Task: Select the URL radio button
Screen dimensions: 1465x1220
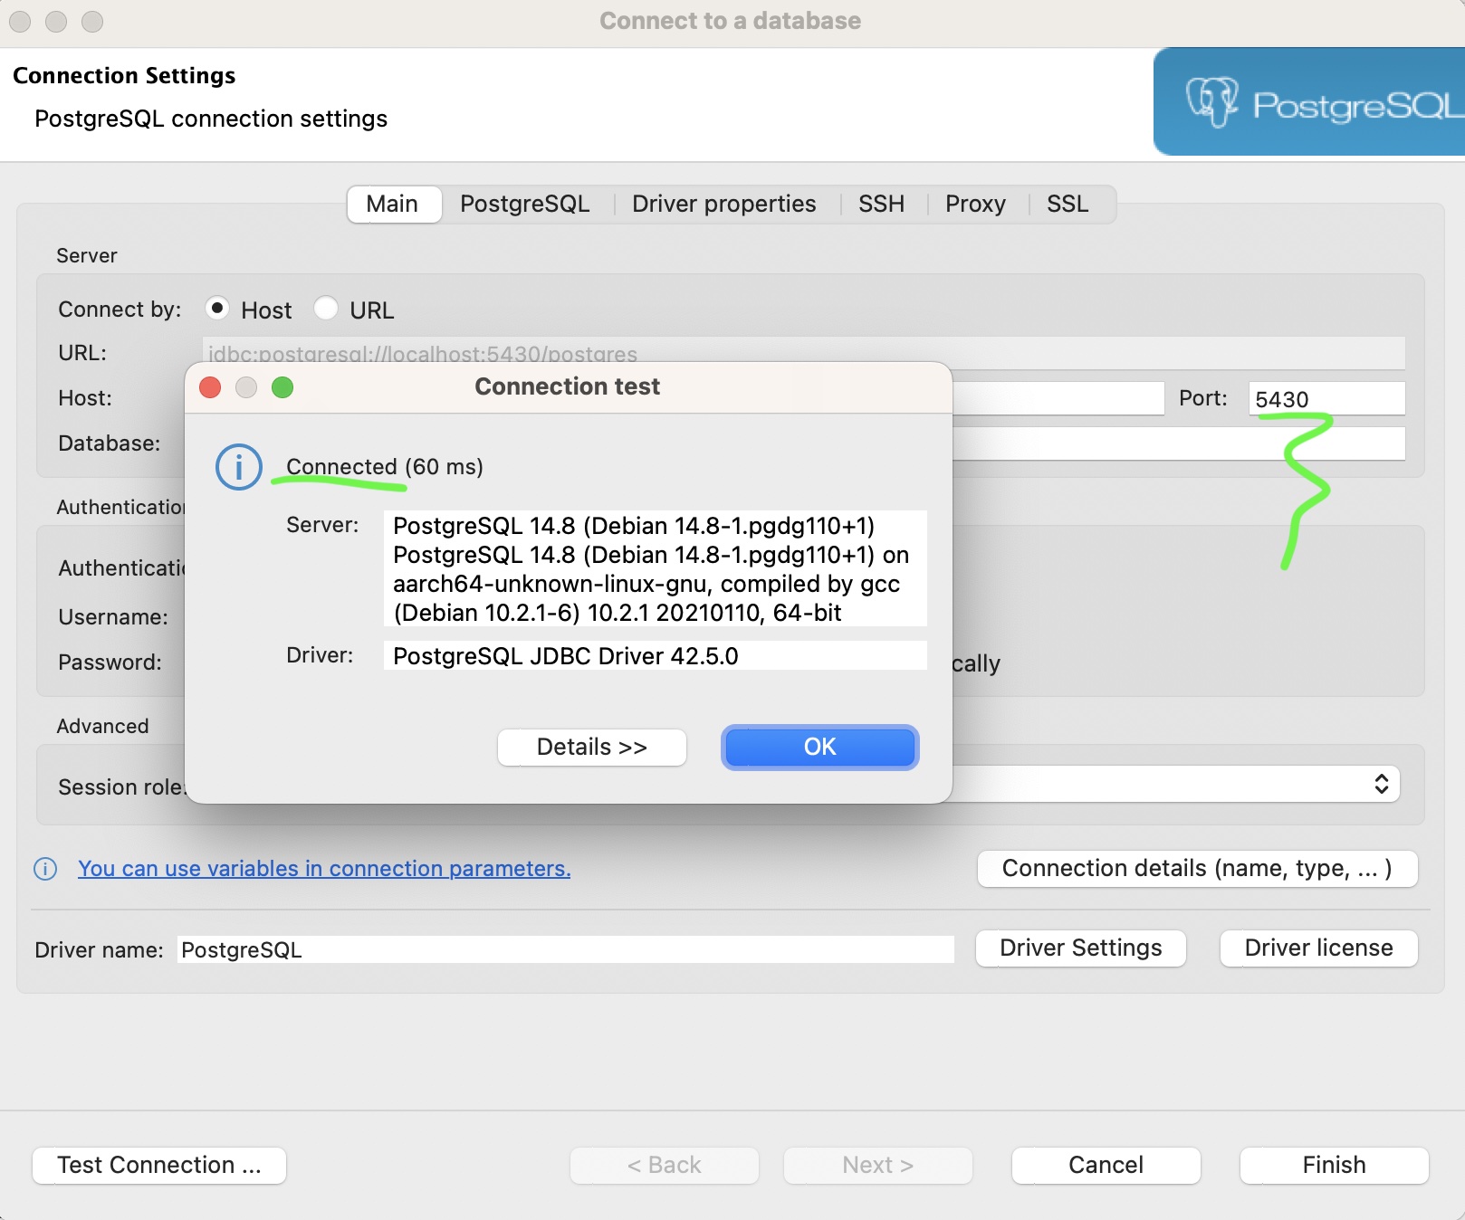Action: (326, 309)
